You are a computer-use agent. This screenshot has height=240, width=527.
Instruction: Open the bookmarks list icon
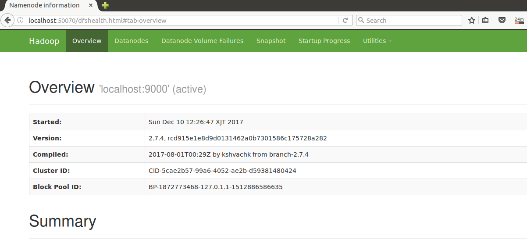[485, 20]
